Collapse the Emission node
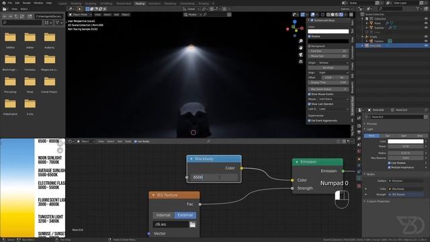 (297, 162)
